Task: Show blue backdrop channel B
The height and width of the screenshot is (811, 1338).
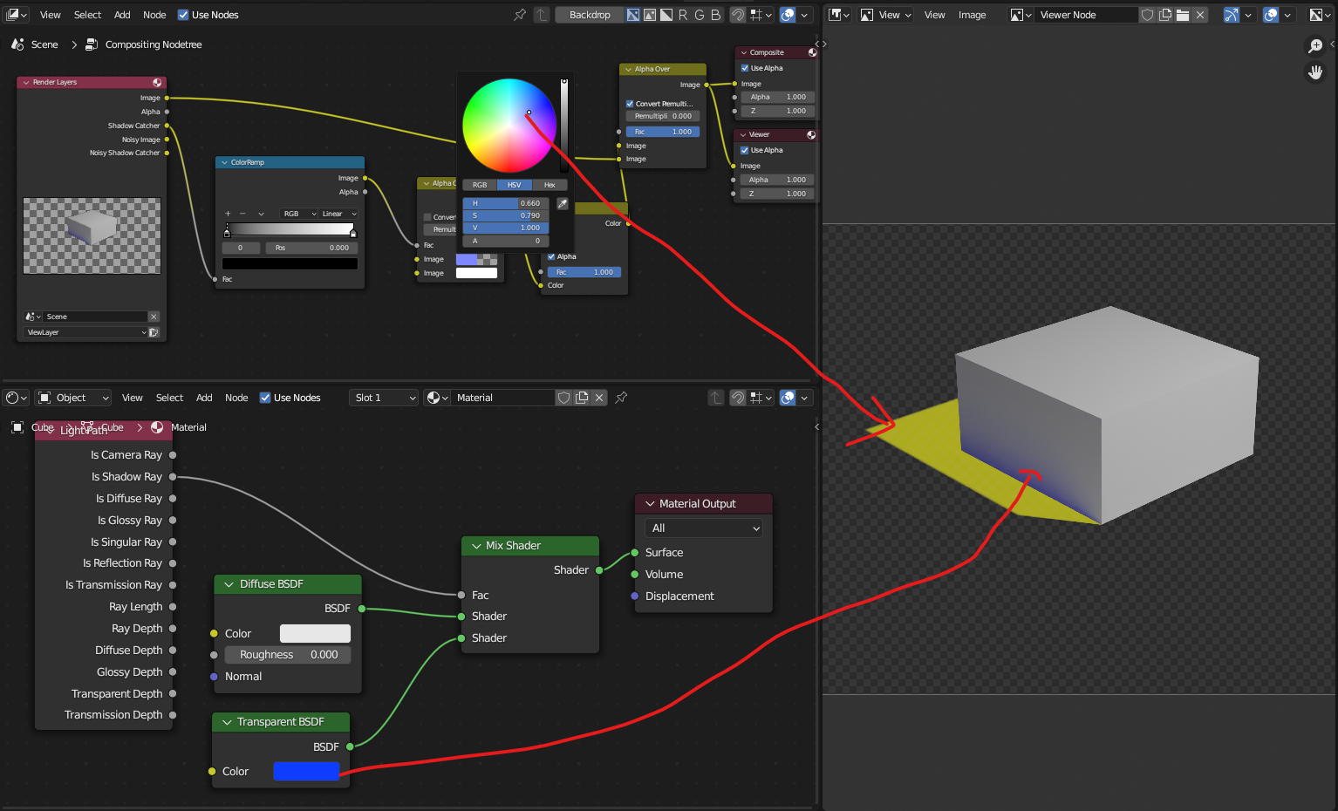Action: [x=715, y=15]
